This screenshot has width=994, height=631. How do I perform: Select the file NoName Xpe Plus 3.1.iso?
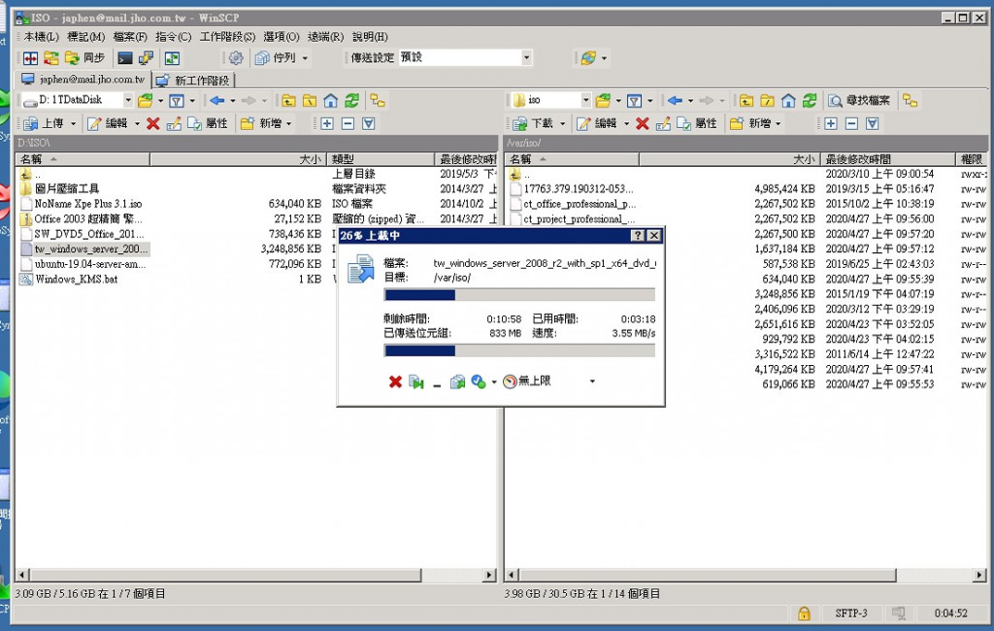pos(88,204)
